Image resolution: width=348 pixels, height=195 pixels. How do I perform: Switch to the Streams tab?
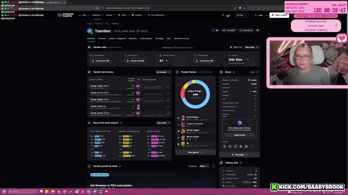pos(102,38)
